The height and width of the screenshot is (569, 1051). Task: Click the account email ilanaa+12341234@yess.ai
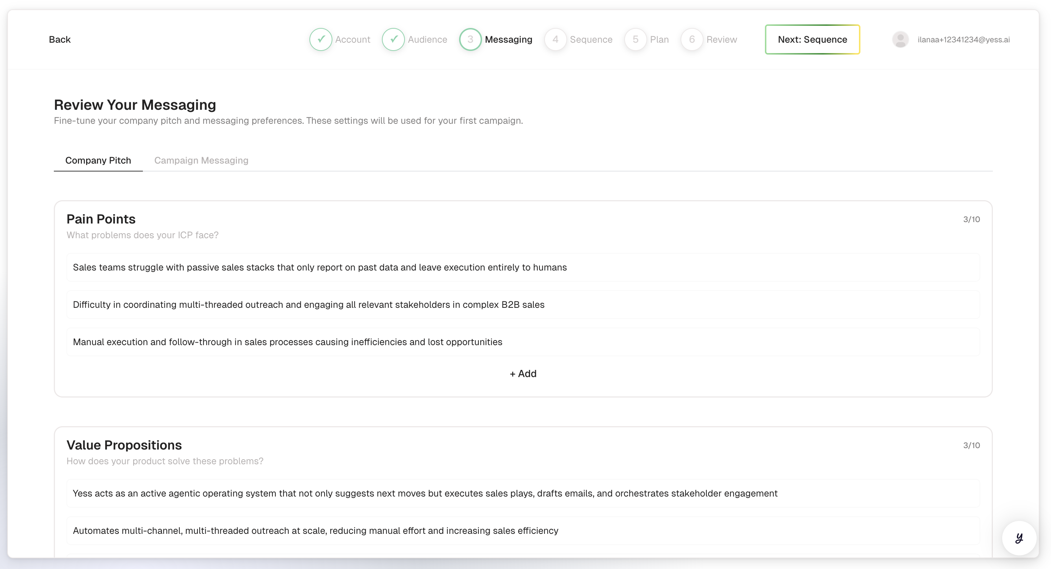click(x=964, y=39)
